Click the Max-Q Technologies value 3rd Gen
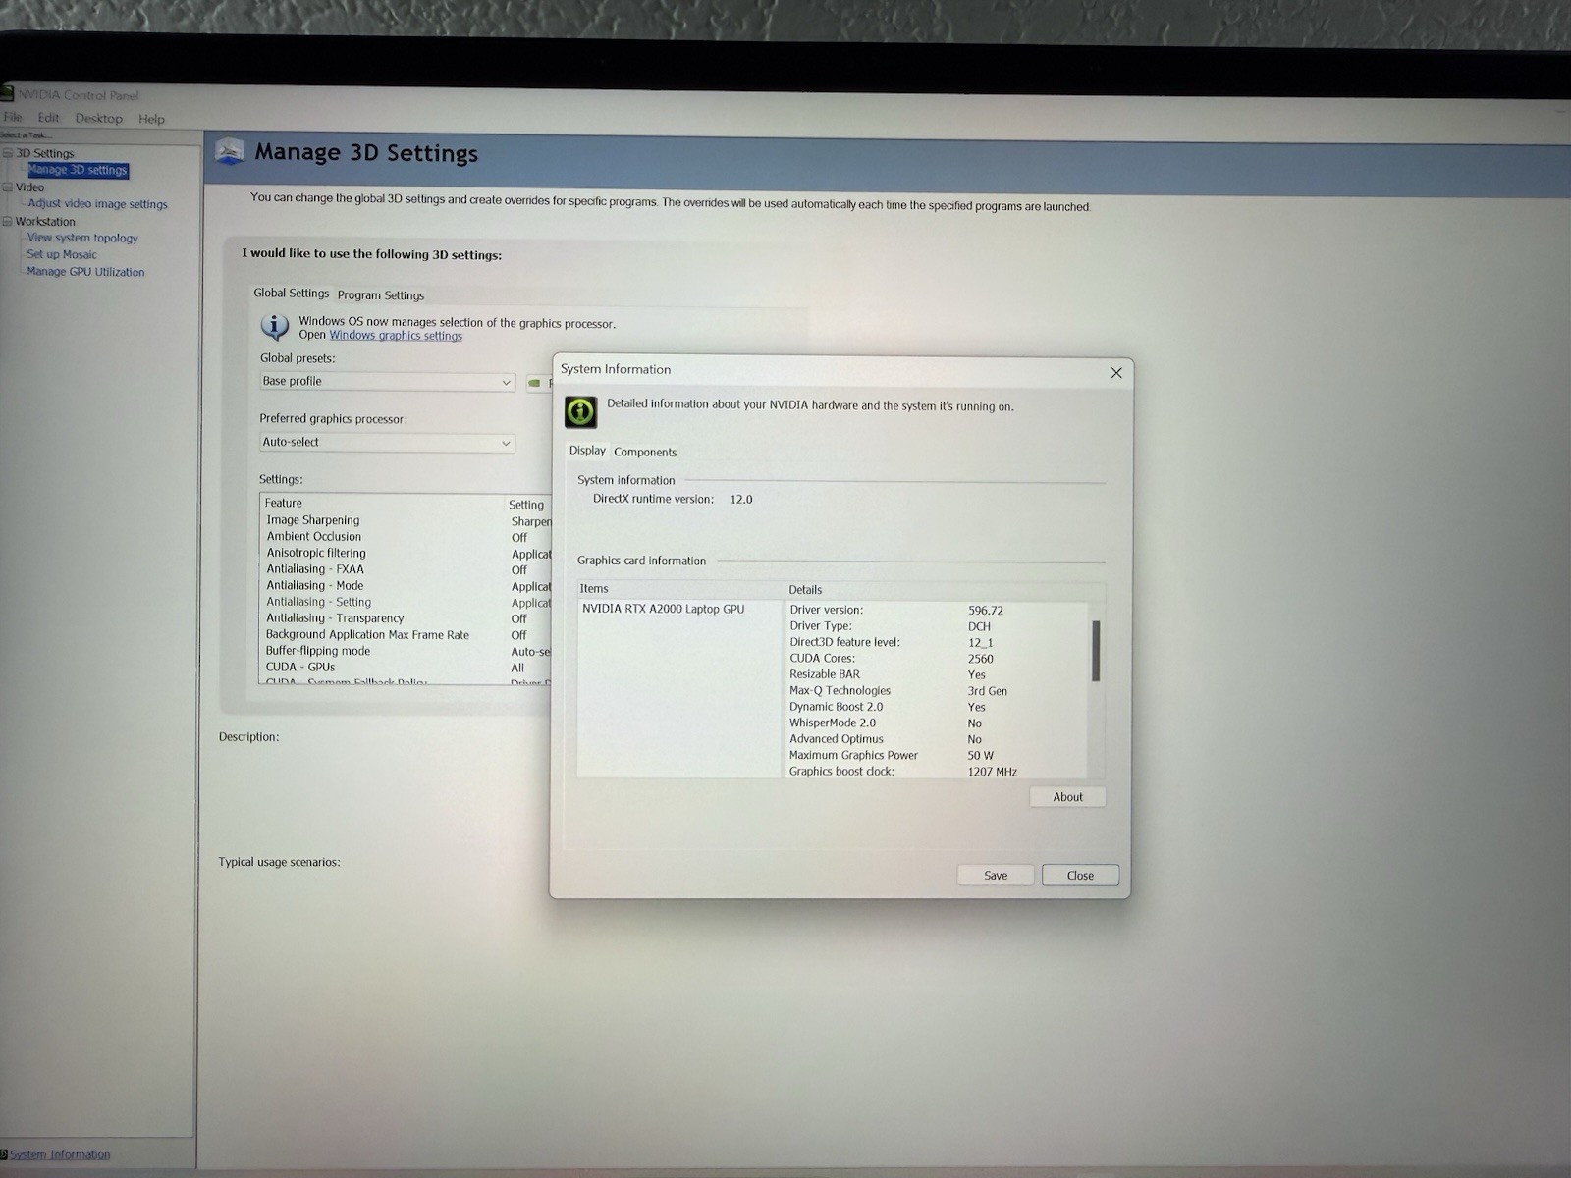This screenshot has height=1178, width=1571. point(988,691)
